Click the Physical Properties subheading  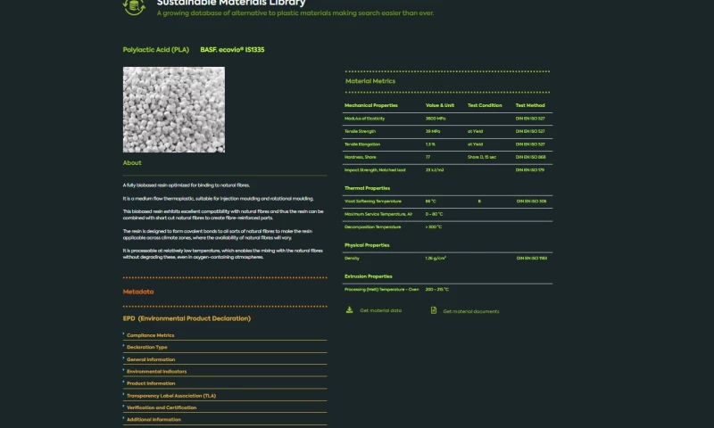click(x=367, y=245)
